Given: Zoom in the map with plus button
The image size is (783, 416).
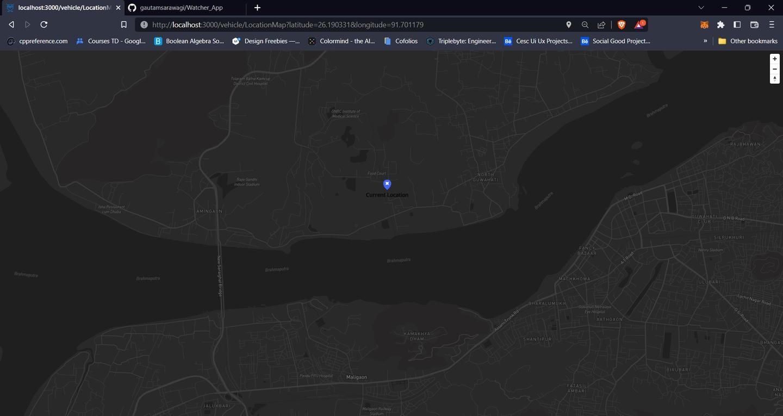Looking at the screenshot, I should 775,59.
